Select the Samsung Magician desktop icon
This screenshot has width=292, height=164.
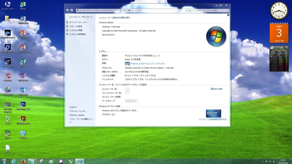[8, 108]
